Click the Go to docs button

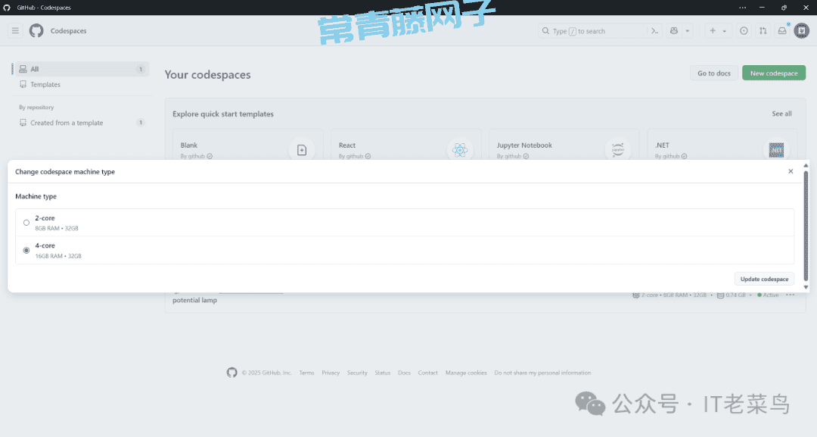714,73
